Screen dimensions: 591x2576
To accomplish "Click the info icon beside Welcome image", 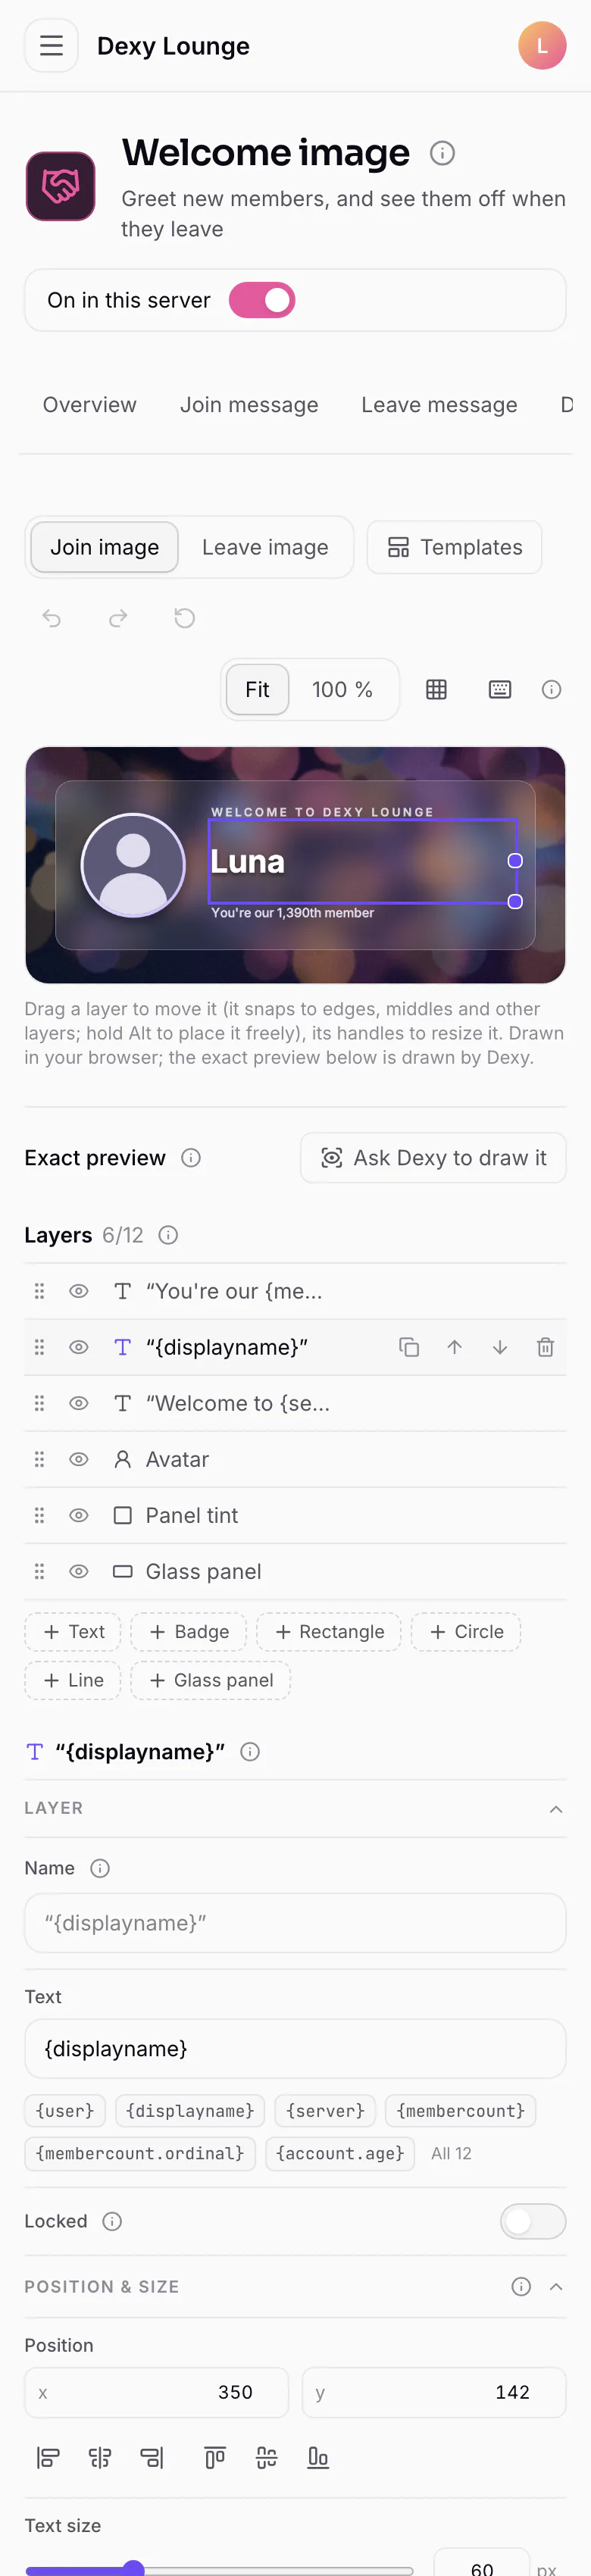I will 442,153.
